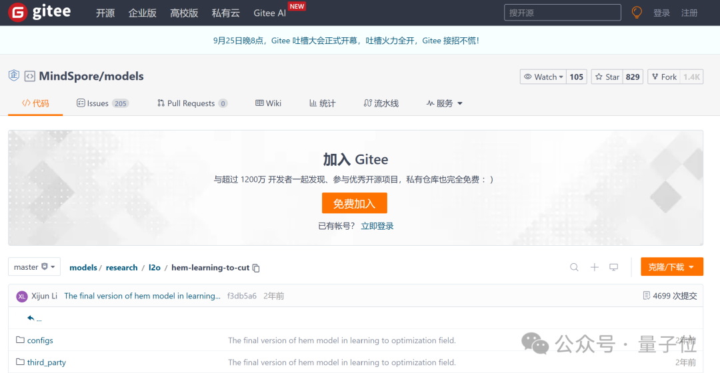Open the Gitee AI menu item
Image resolution: width=720 pixels, height=373 pixels.
click(x=269, y=13)
